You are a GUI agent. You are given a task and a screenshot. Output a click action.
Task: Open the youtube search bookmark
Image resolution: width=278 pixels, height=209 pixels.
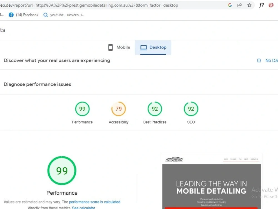[64, 15]
